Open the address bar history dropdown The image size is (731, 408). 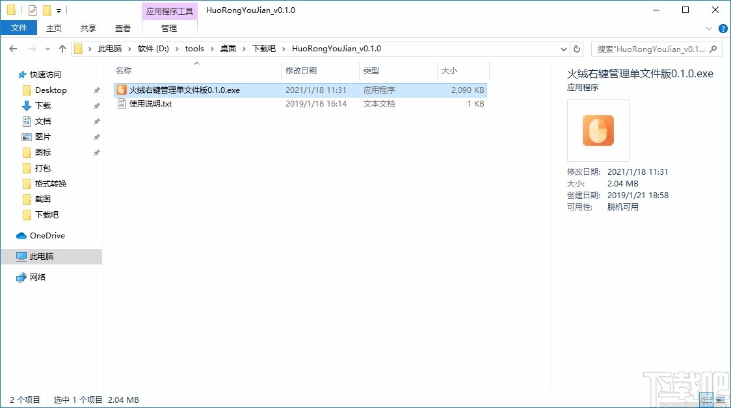563,48
